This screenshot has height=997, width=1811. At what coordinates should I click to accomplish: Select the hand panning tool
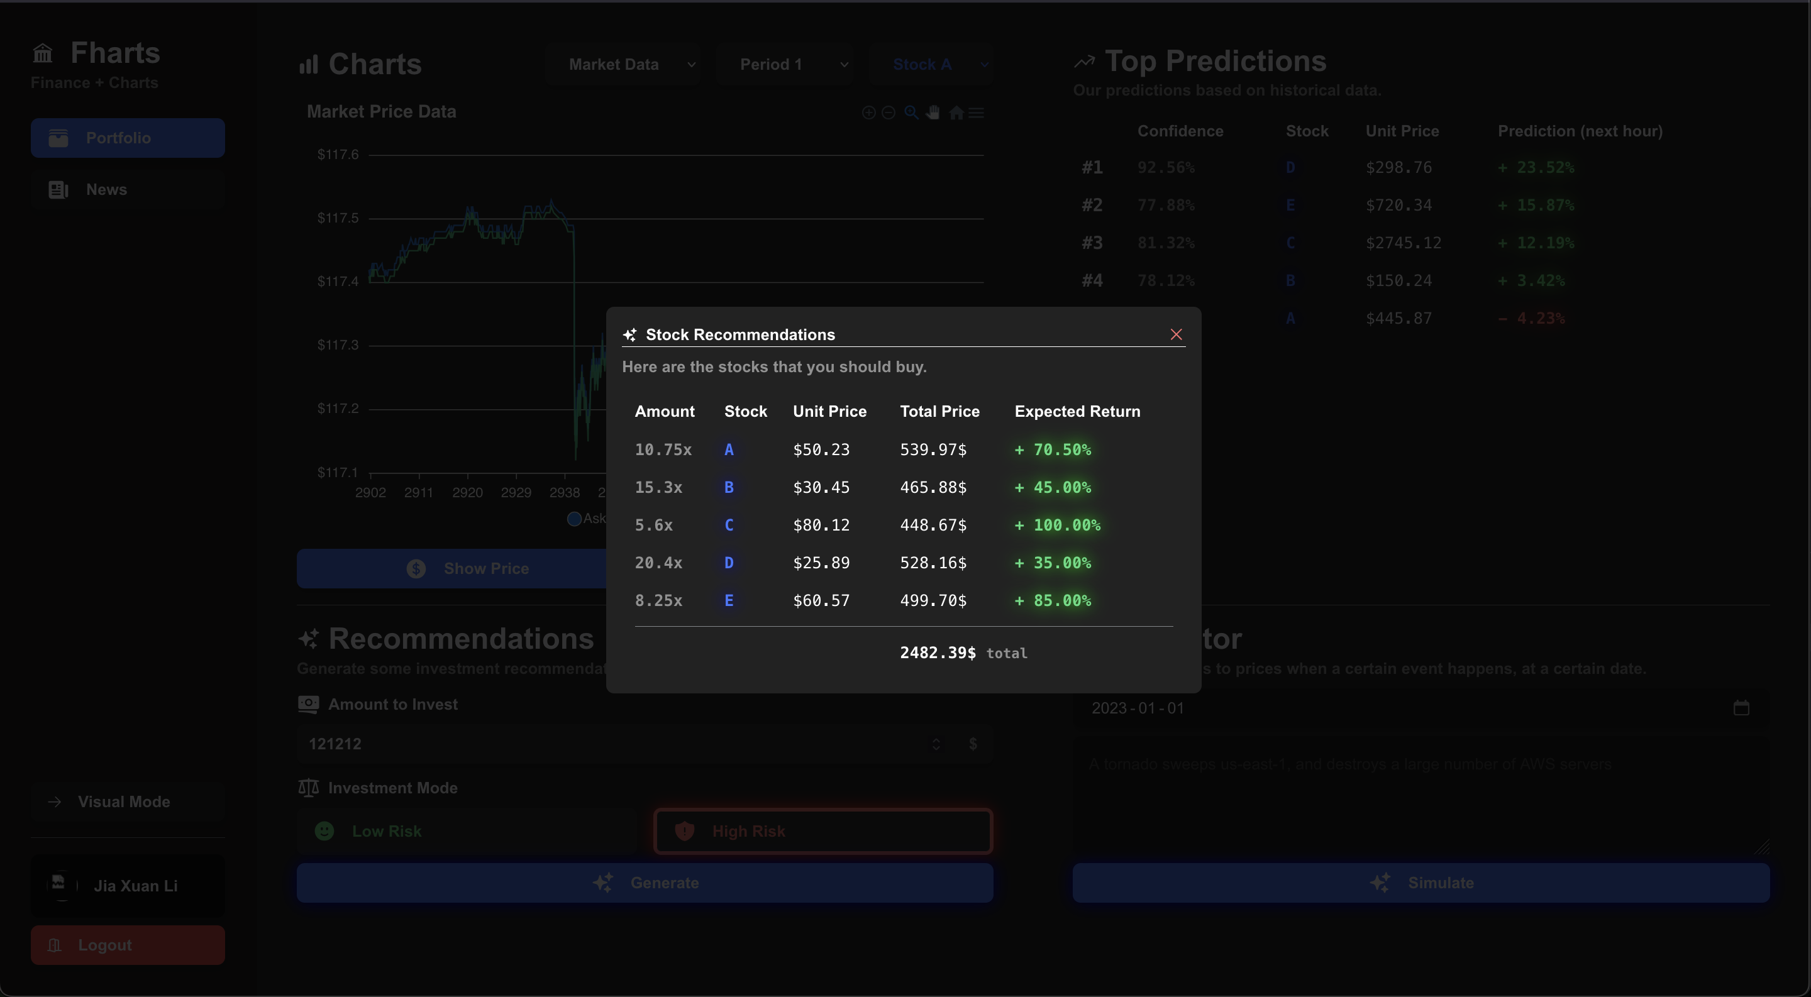(933, 113)
